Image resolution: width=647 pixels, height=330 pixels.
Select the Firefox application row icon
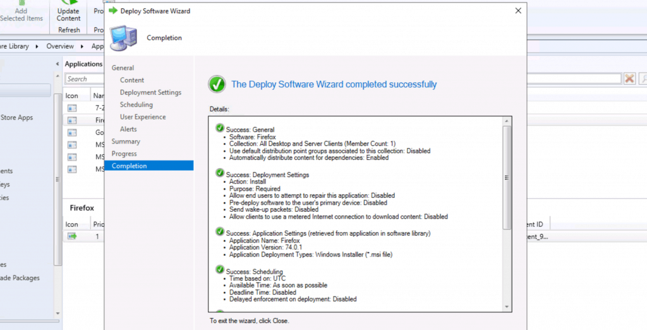(x=72, y=121)
